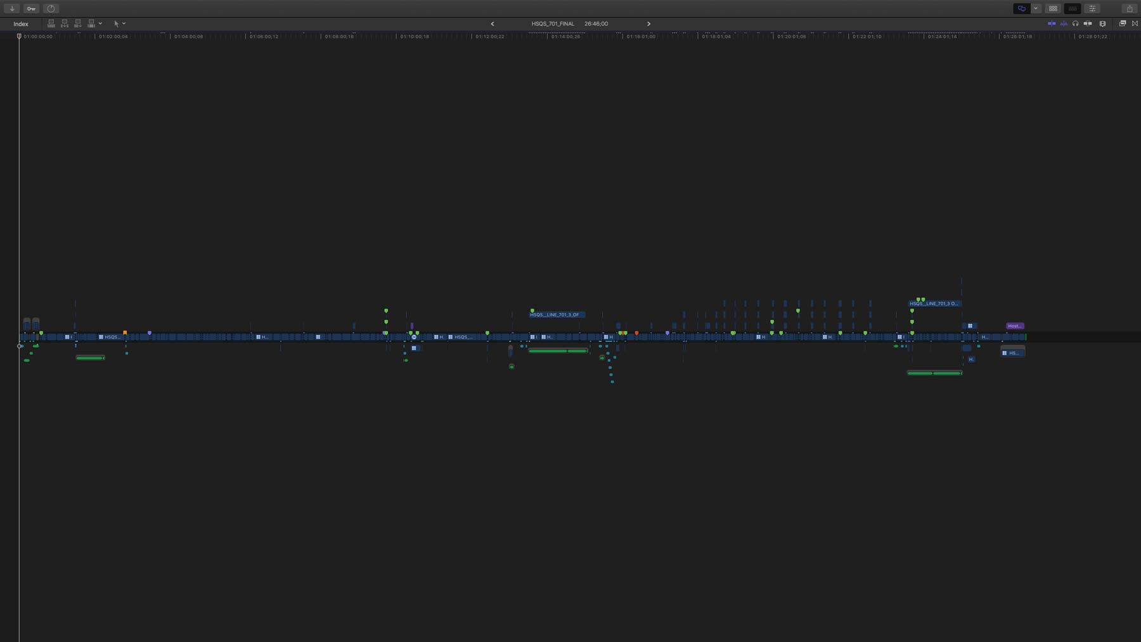Toggle video skimming

[1052, 23]
